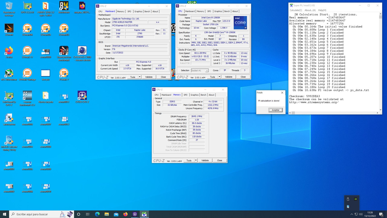This screenshot has width=387, height=218.
Task: Open SPD tab in Memory CPU-Z window
Action: coord(185,95)
